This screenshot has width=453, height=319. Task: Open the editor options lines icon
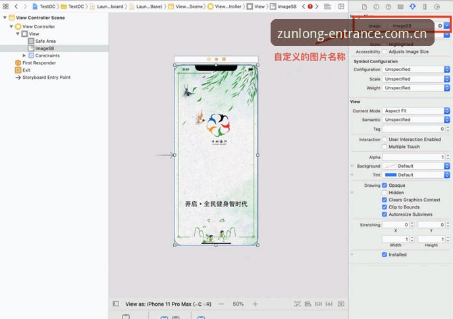pos(327,7)
